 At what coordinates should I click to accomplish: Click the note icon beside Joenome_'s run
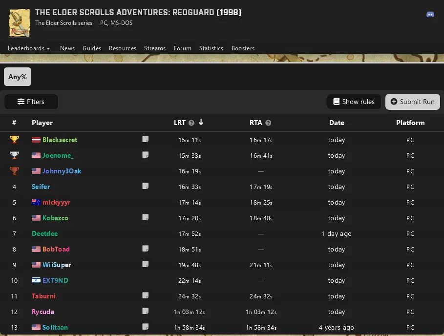click(145, 155)
